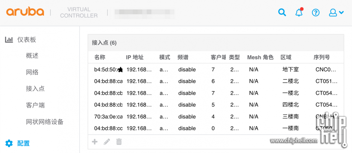Open 配置 configuration section
This screenshot has width=352, height=153.
23,143
